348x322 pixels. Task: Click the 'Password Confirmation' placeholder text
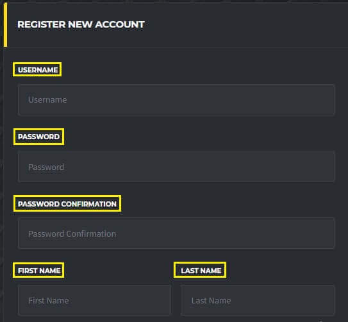[x=72, y=234]
